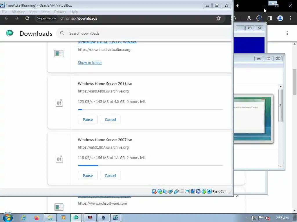Open the shared folders indicator in VirtualBox status bar

[182, 191]
